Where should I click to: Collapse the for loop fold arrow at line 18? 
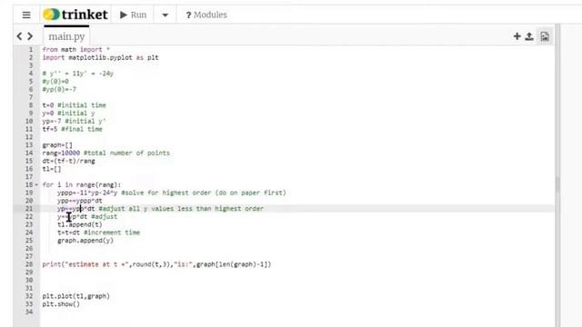[x=36, y=184]
